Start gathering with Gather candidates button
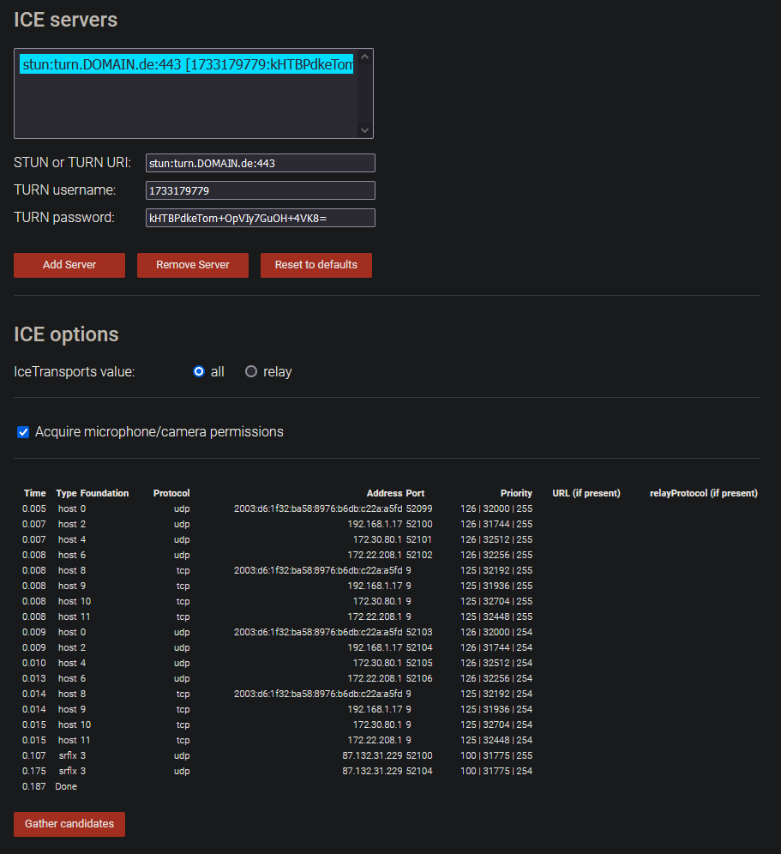 pos(69,824)
